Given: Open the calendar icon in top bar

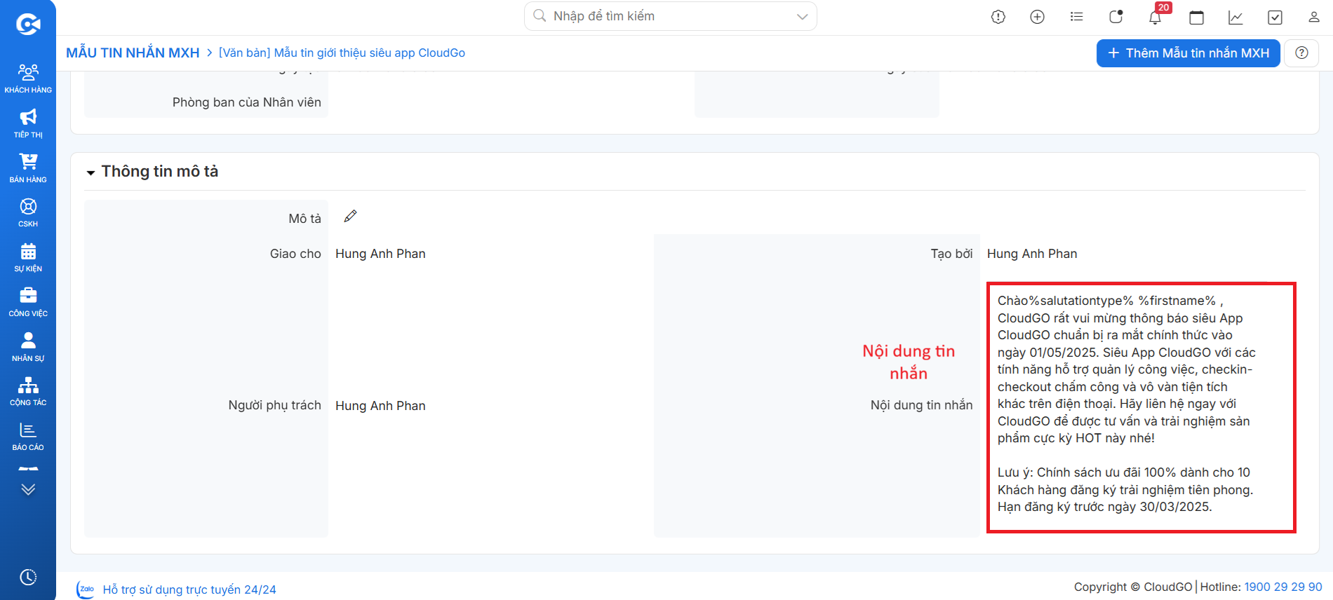Looking at the screenshot, I should [x=1197, y=18].
